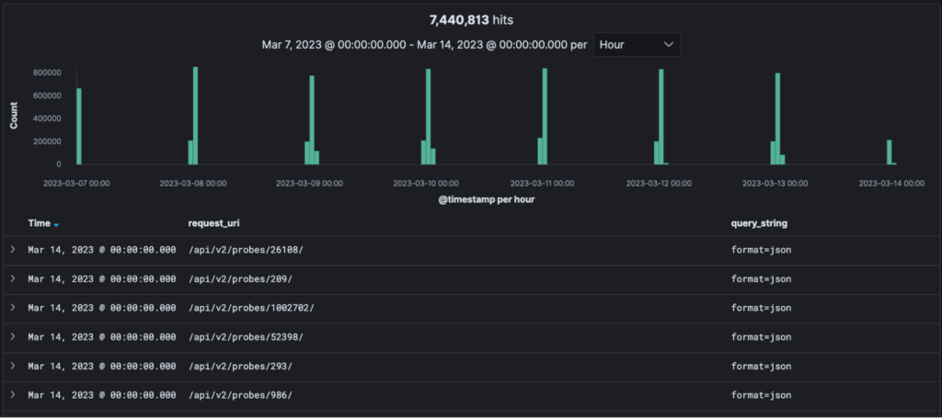Click the tallest bar before 2023-03-09 00:00
This screenshot has height=418, width=942.
312,120
